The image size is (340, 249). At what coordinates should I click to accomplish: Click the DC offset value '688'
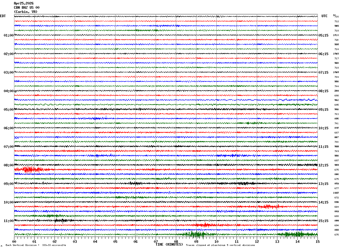point(336,216)
